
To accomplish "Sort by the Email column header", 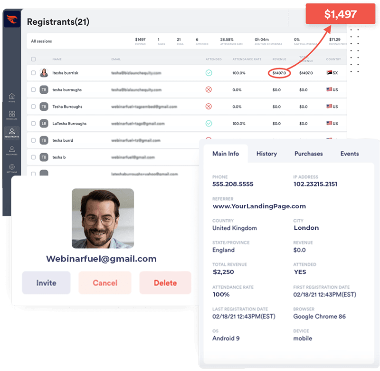I will (116, 59).
